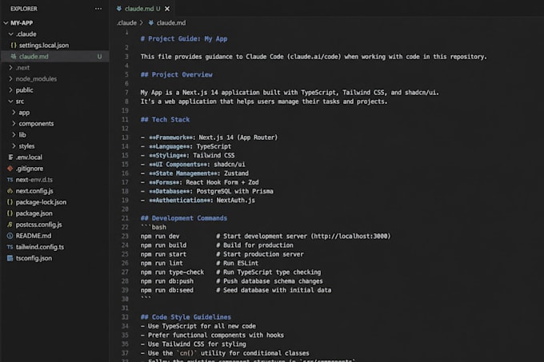The height and width of the screenshot is (362, 544).
Task: Click the markdown icon in the breadcrumb
Action: pyautogui.click(x=151, y=23)
